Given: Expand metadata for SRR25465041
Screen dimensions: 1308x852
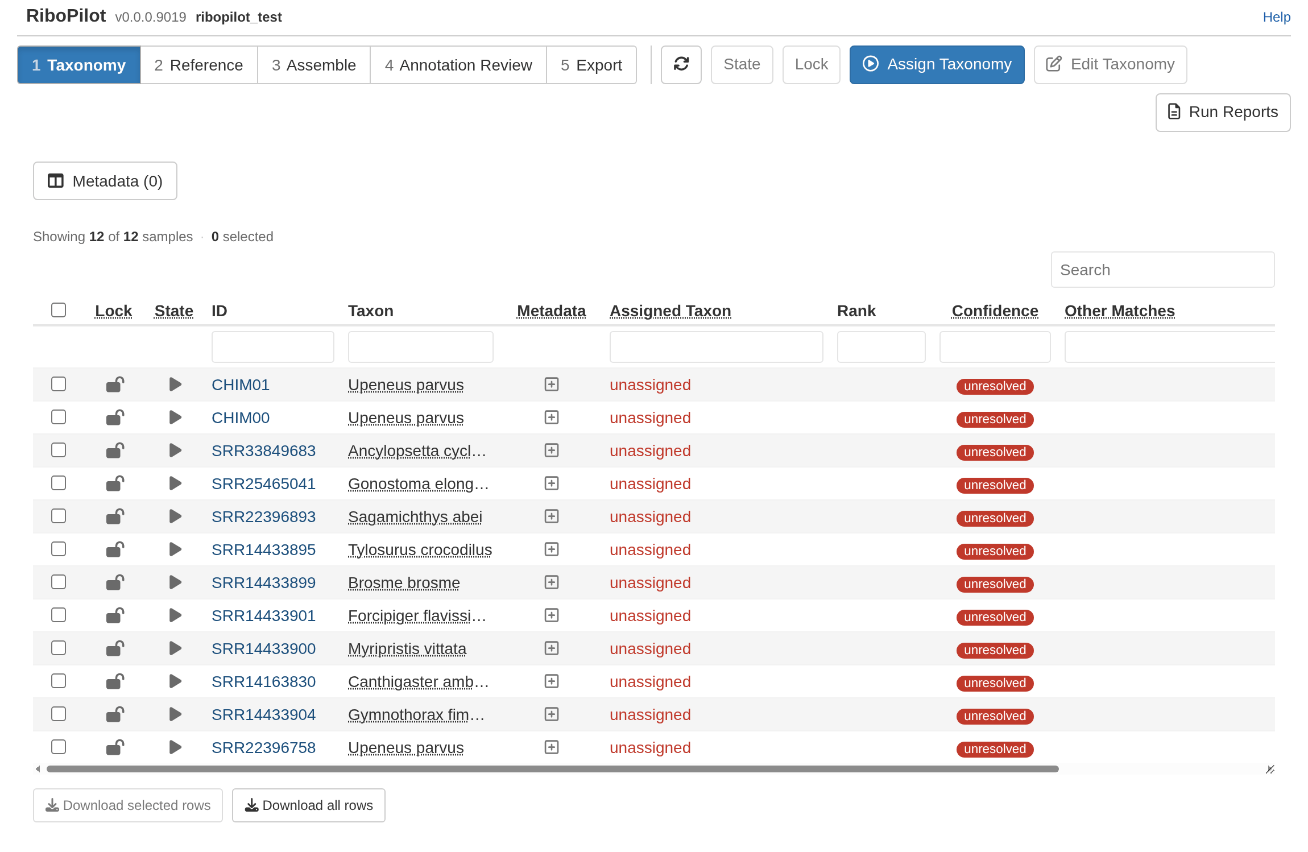Looking at the screenshot, I should (x=552, y=483).
